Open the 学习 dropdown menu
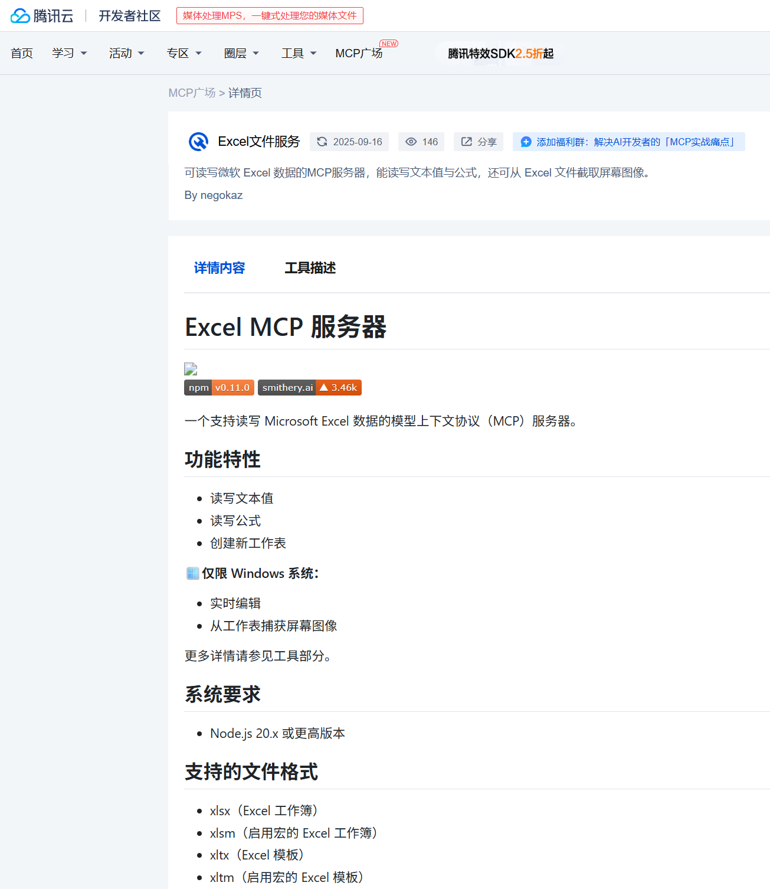Image resolution: width=770 pixels, height=889 pixels. point(69,53)
